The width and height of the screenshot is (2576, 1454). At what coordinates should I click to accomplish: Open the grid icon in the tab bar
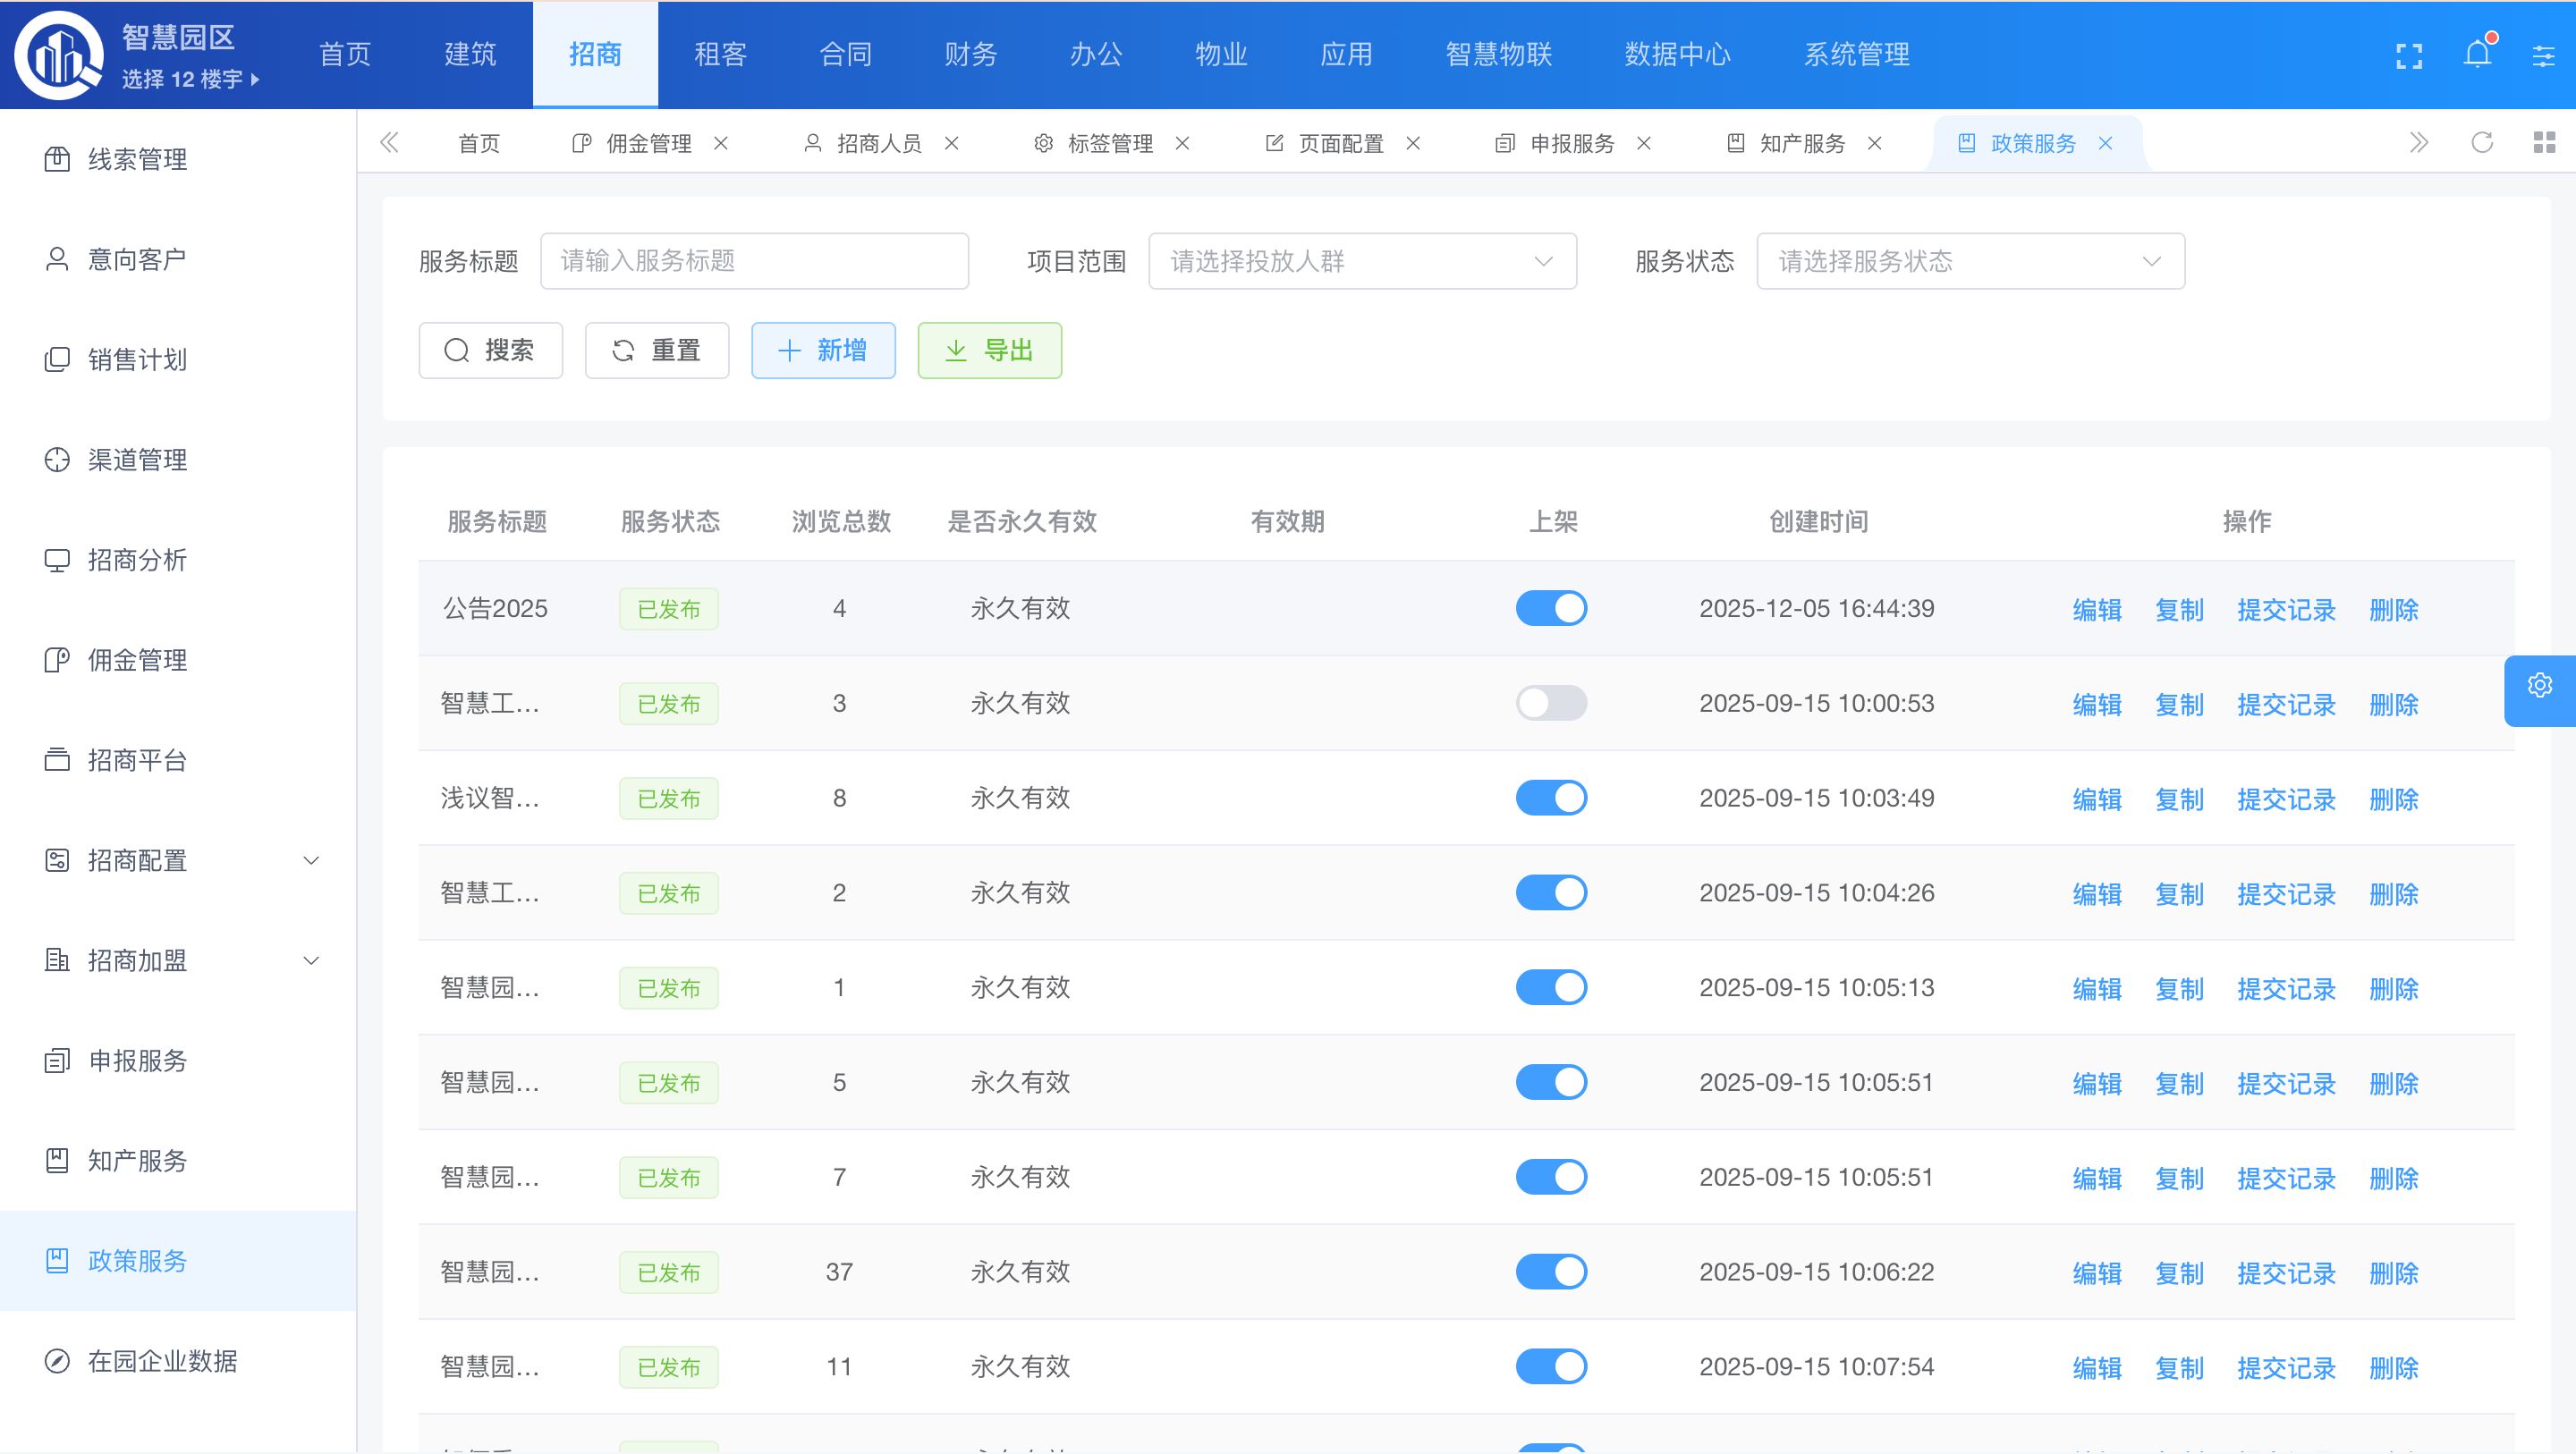[2544, 143]
